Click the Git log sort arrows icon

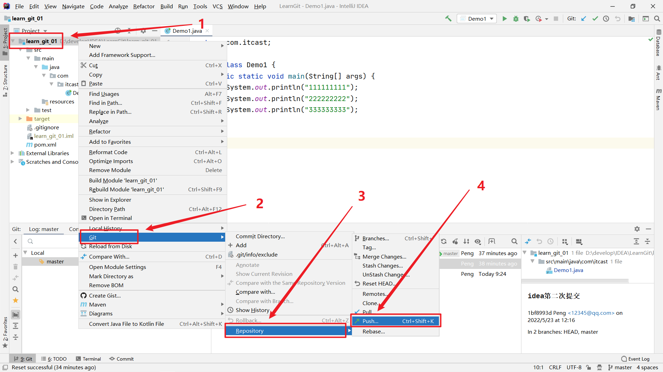pos(467,241)
